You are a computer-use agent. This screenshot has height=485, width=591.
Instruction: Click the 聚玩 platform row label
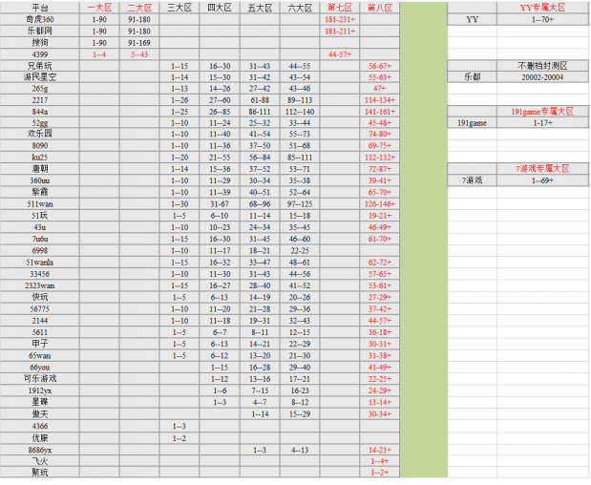[x=40, y=472]
